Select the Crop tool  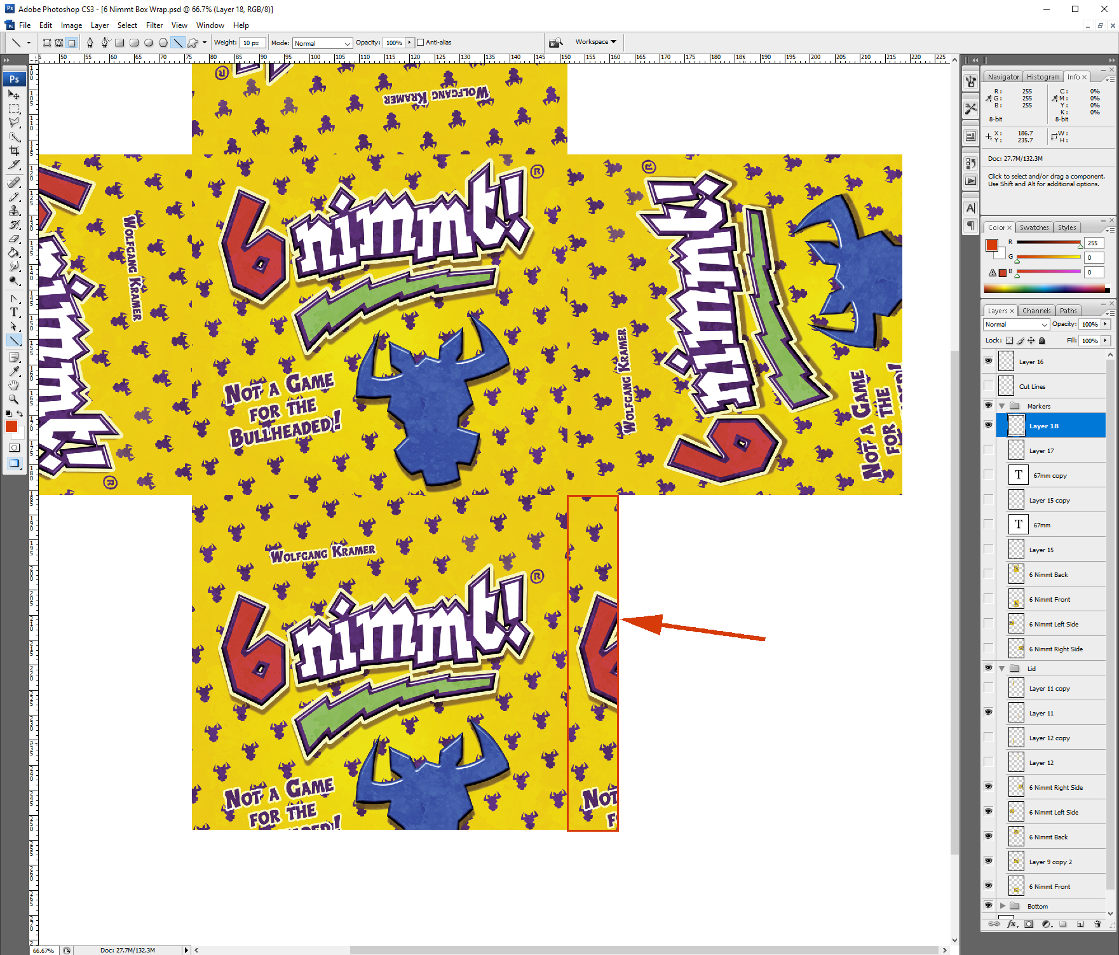pyautogui.click(x=14, y=151)
